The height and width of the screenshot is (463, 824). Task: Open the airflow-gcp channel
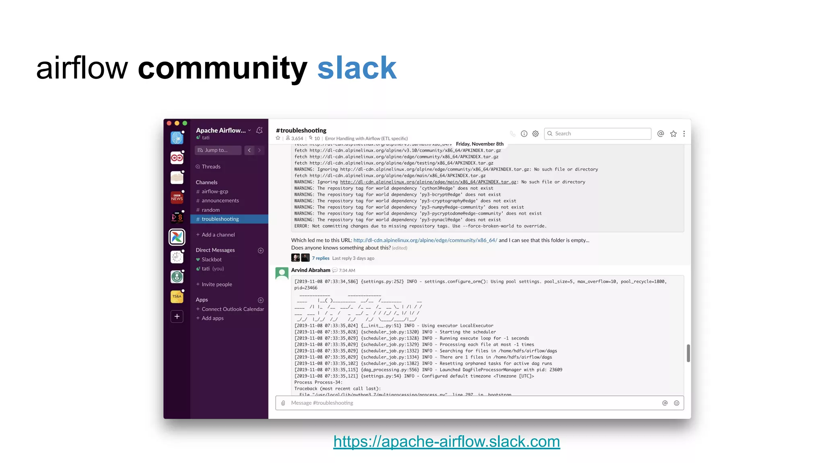(215, 192)
